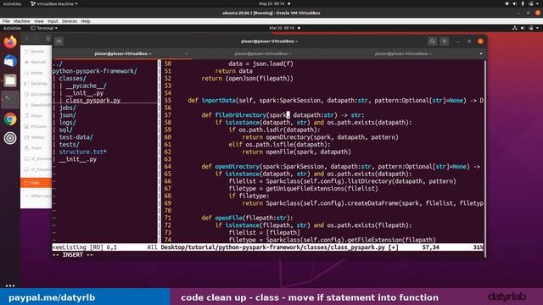Viewport: 543px width, 305px height.
Task: Select test-data/ folder in file tree
Action: pos(76,137)
